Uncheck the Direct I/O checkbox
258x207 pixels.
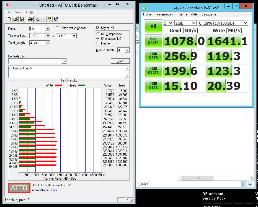point(98,28)
